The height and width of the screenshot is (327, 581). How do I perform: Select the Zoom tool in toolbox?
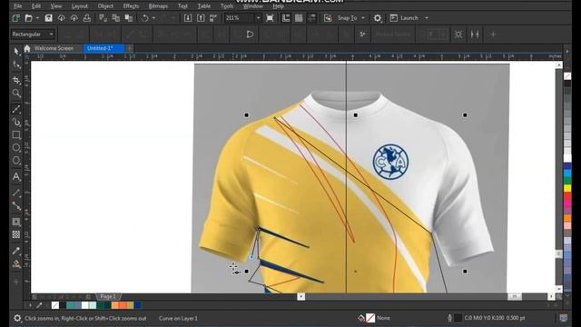pos(16,93)
